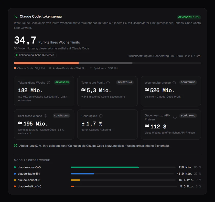
Task: Select the claude-sonnet-5 model name
Action: pos(29,180)
